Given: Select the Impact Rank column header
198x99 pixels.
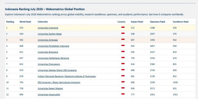Looking at the screenshot, I should (137, 22).
